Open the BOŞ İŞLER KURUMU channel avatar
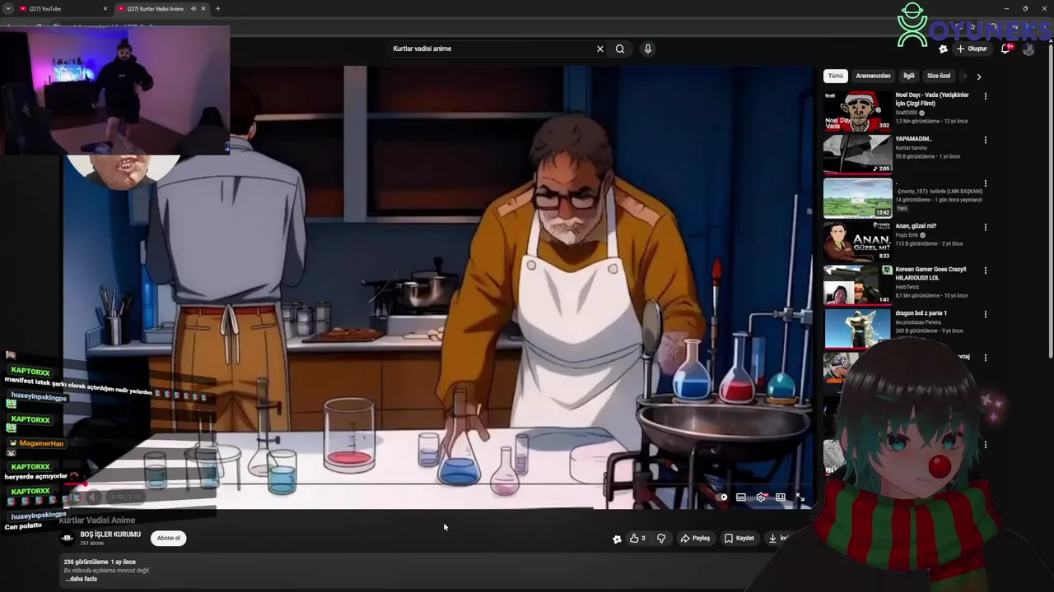1054x592 pixels. tap(68, 539)
